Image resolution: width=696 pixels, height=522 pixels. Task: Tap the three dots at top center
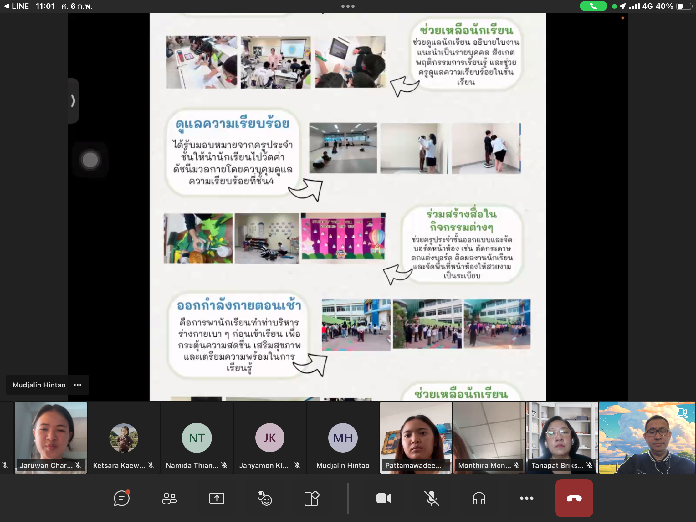pyautogui.click(x=348, y=6)
